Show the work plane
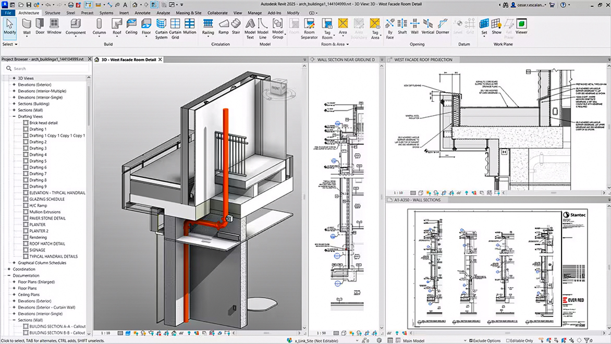The height and width of the screenshot is (344, 611). (x=496, y=27)
